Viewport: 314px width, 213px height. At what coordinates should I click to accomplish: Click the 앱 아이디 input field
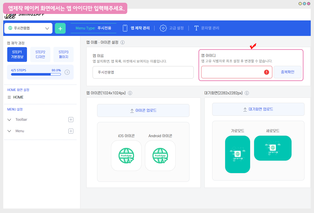pyautogui.click(x=232, y=72)
